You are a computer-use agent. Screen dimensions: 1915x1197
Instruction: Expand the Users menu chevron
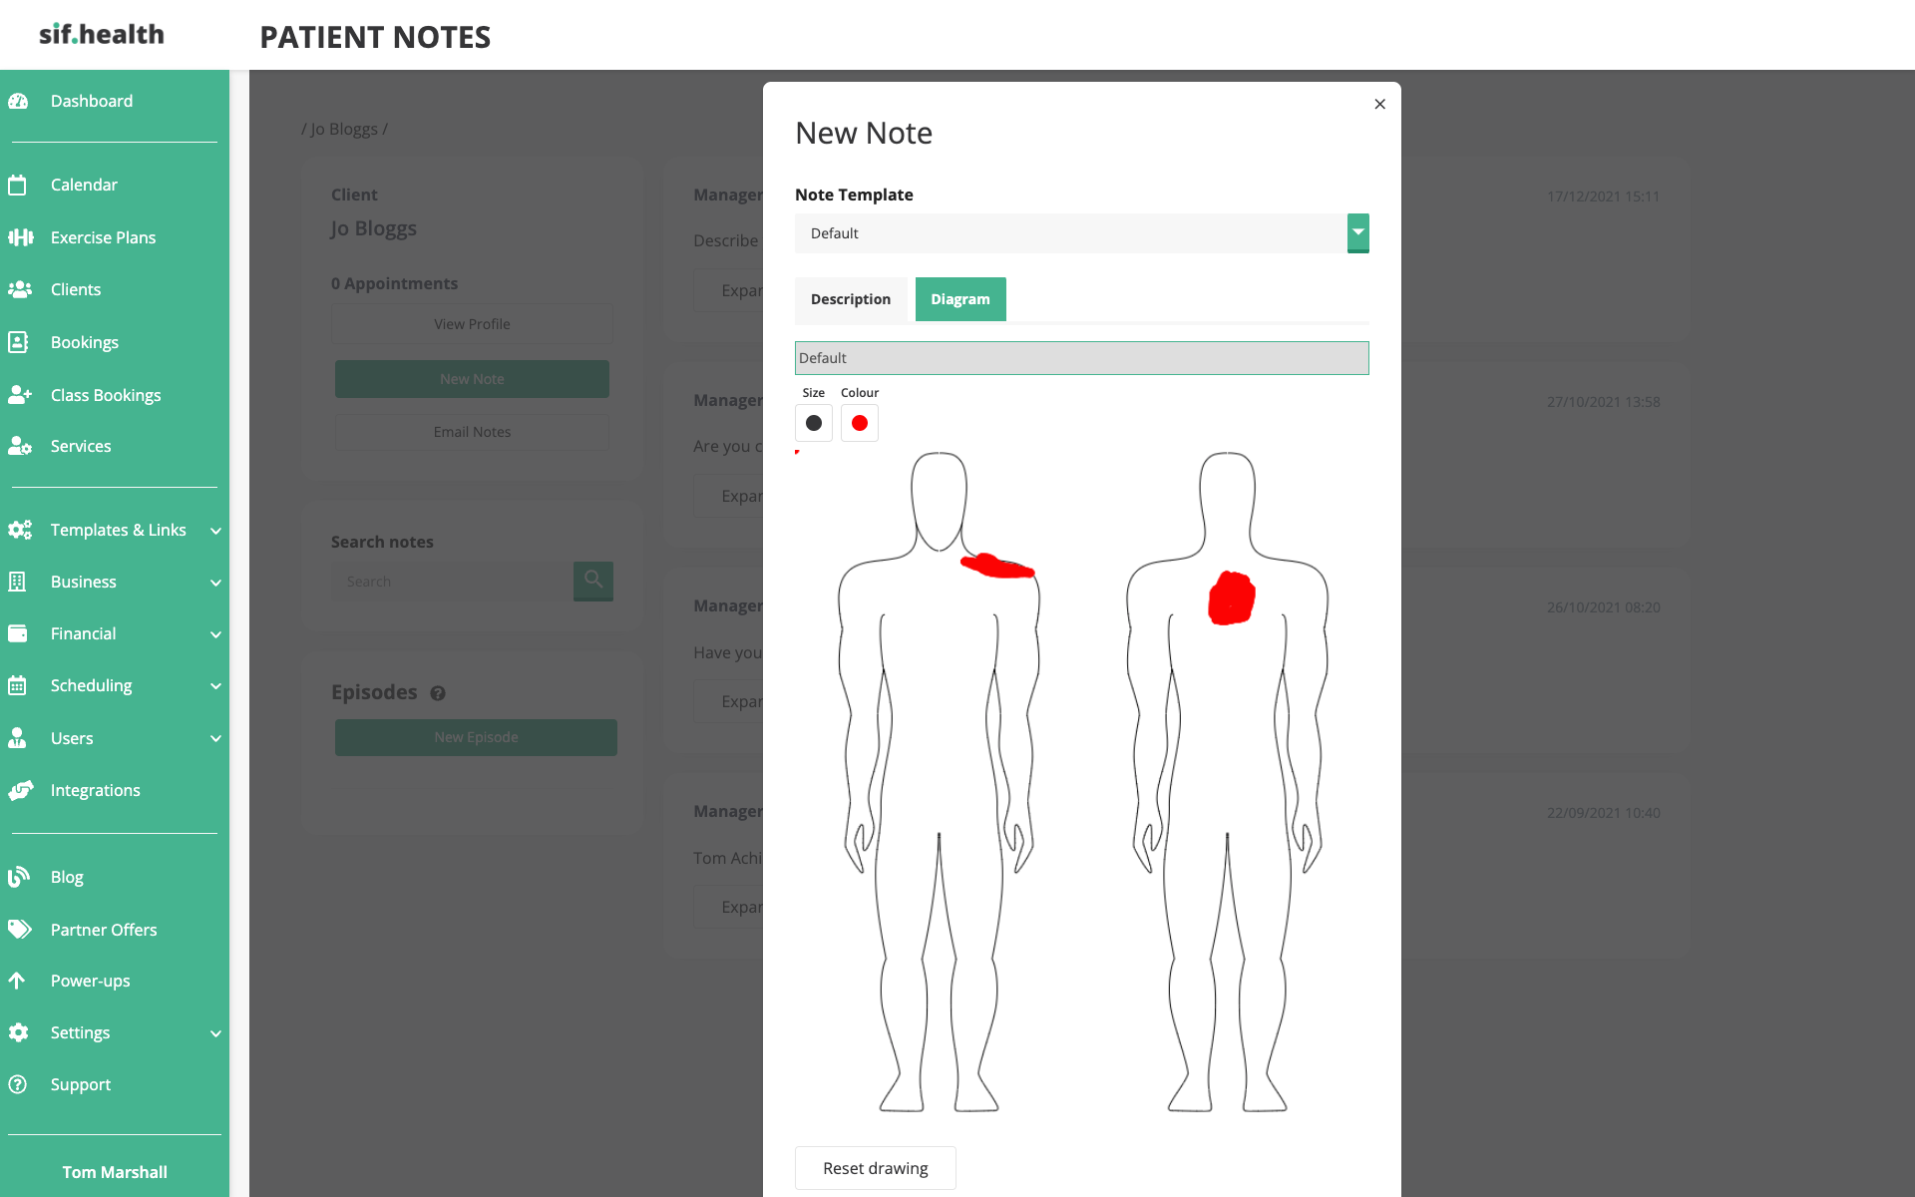[215, 738]
